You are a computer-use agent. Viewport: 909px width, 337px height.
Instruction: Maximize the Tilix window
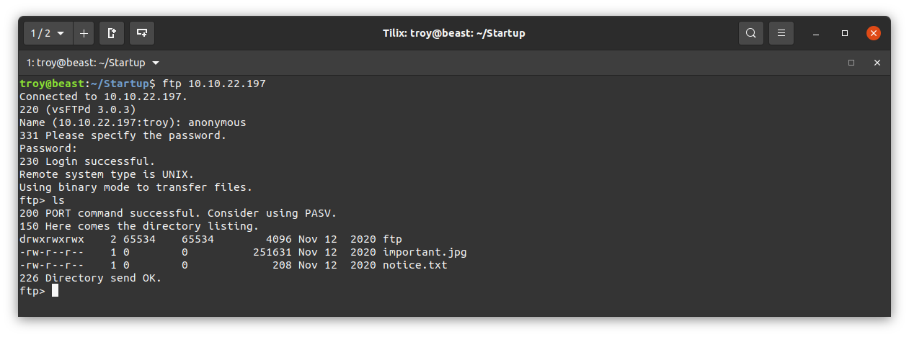[845, 33]
